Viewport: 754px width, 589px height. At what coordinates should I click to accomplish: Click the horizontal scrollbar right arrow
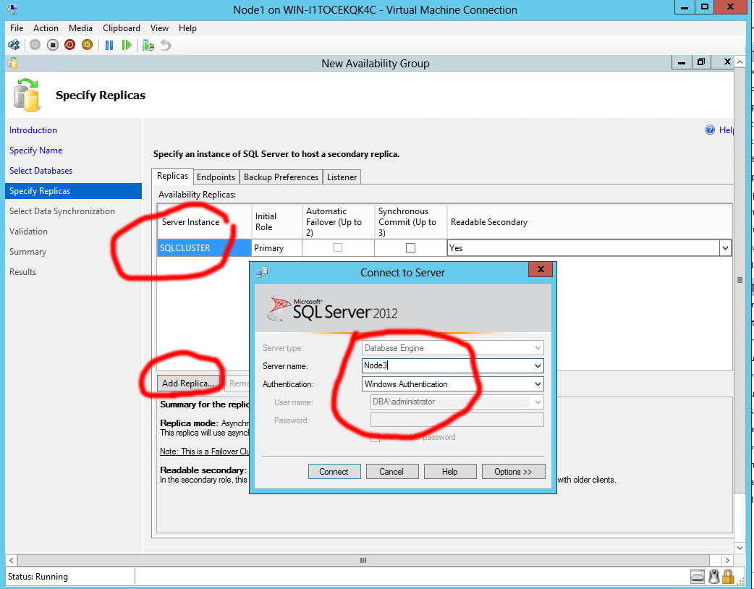[727, 561]
